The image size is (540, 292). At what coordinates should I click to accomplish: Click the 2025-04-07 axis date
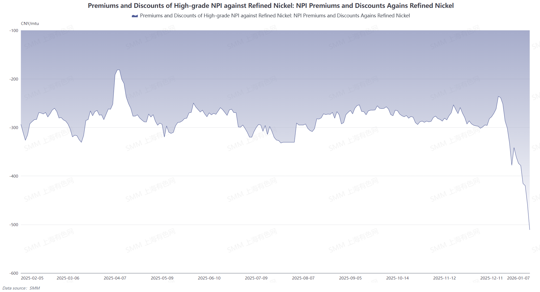[115, 278]
